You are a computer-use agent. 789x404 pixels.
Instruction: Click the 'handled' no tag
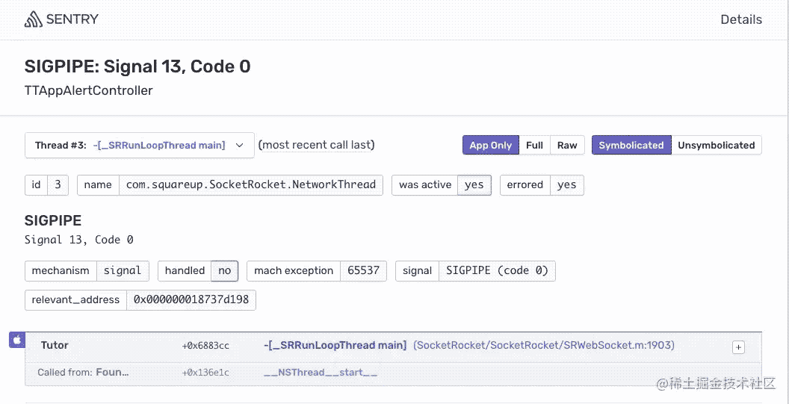[224, 270]
